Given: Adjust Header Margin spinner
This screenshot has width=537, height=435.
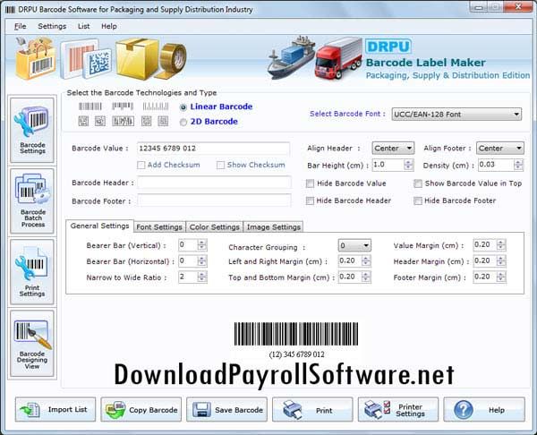Looking at the screenshot, I should pos(500,260).
